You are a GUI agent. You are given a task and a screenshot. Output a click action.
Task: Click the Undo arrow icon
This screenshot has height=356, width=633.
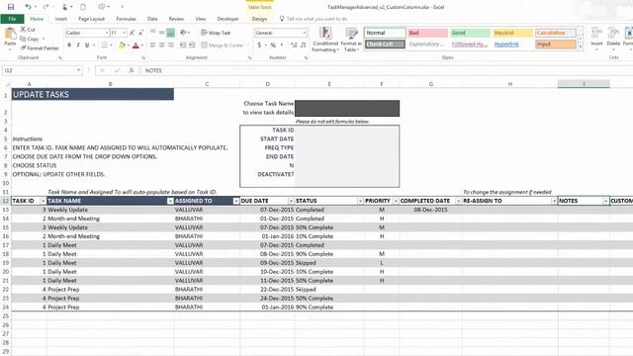coord(28,7)
